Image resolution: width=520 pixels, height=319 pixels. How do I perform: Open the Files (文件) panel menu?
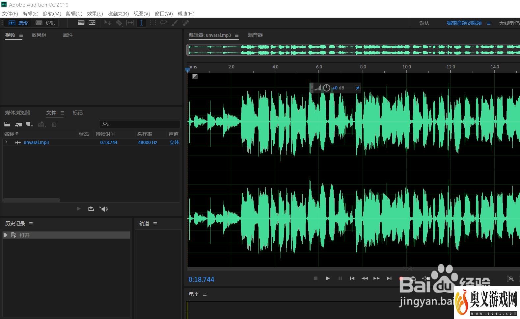(x=62, y=113)
